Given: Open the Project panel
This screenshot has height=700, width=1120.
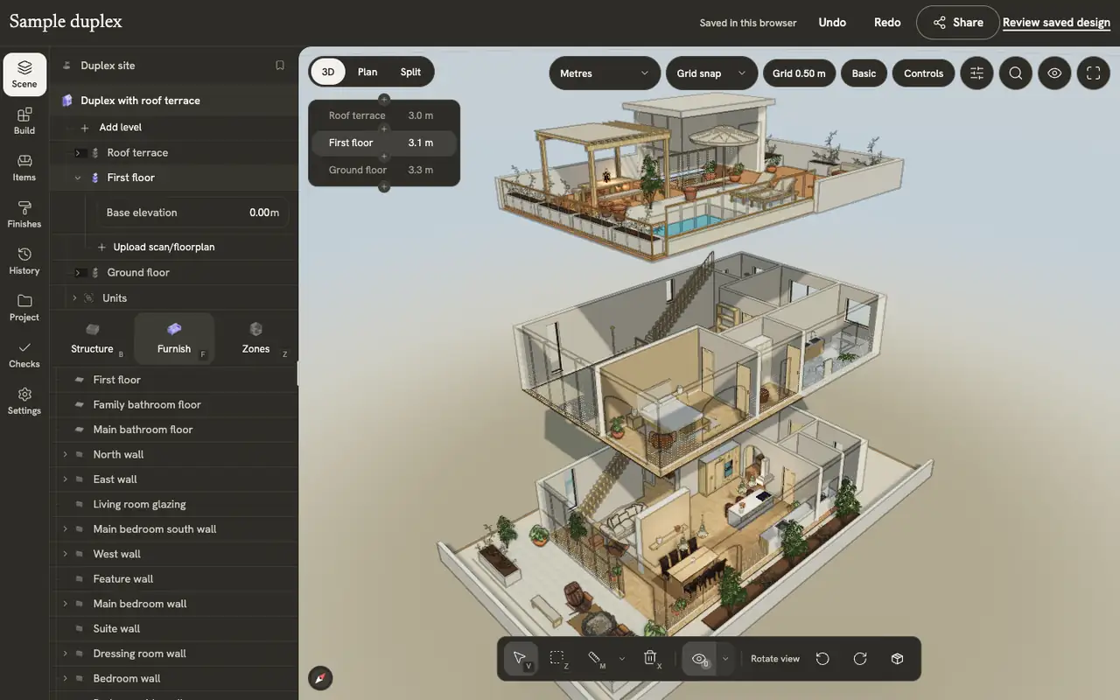Looking at the screenshot, I should [24, 308].
